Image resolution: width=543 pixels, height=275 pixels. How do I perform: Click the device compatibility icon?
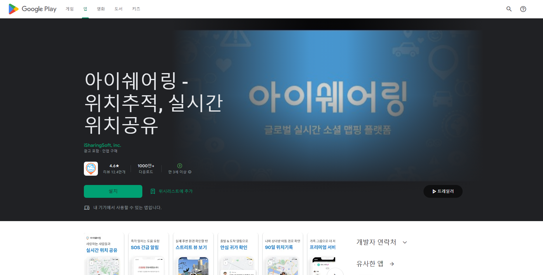tap(87, 207)
